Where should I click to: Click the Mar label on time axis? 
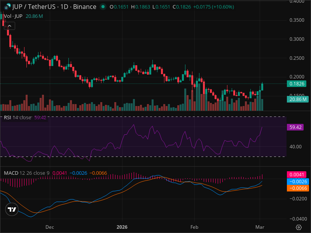(x=260, y=227)
